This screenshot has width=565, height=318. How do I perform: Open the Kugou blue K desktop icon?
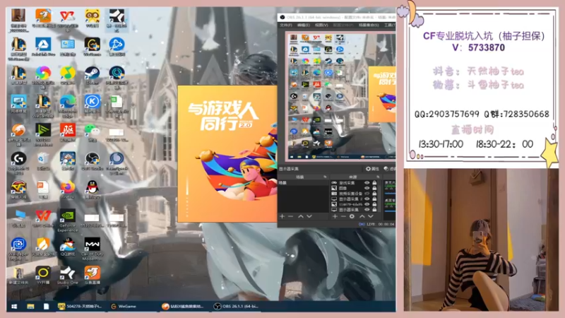(92, 102)
